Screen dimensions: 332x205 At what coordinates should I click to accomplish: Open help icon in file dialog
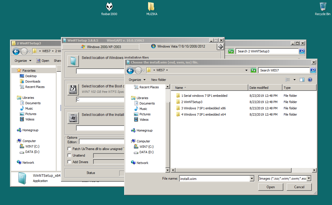310,80
